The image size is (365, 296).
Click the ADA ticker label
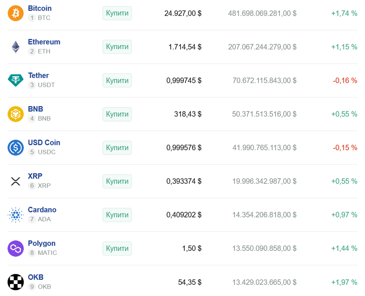[x=44, y=219]
